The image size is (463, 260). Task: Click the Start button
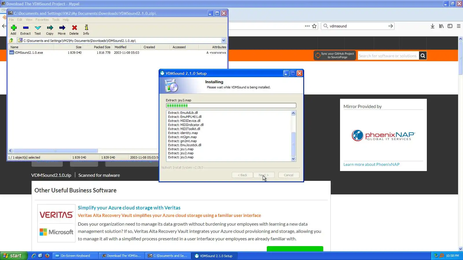14,256
